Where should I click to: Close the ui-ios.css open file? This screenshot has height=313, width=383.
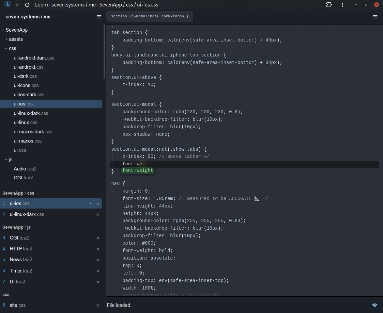[98, 204]
